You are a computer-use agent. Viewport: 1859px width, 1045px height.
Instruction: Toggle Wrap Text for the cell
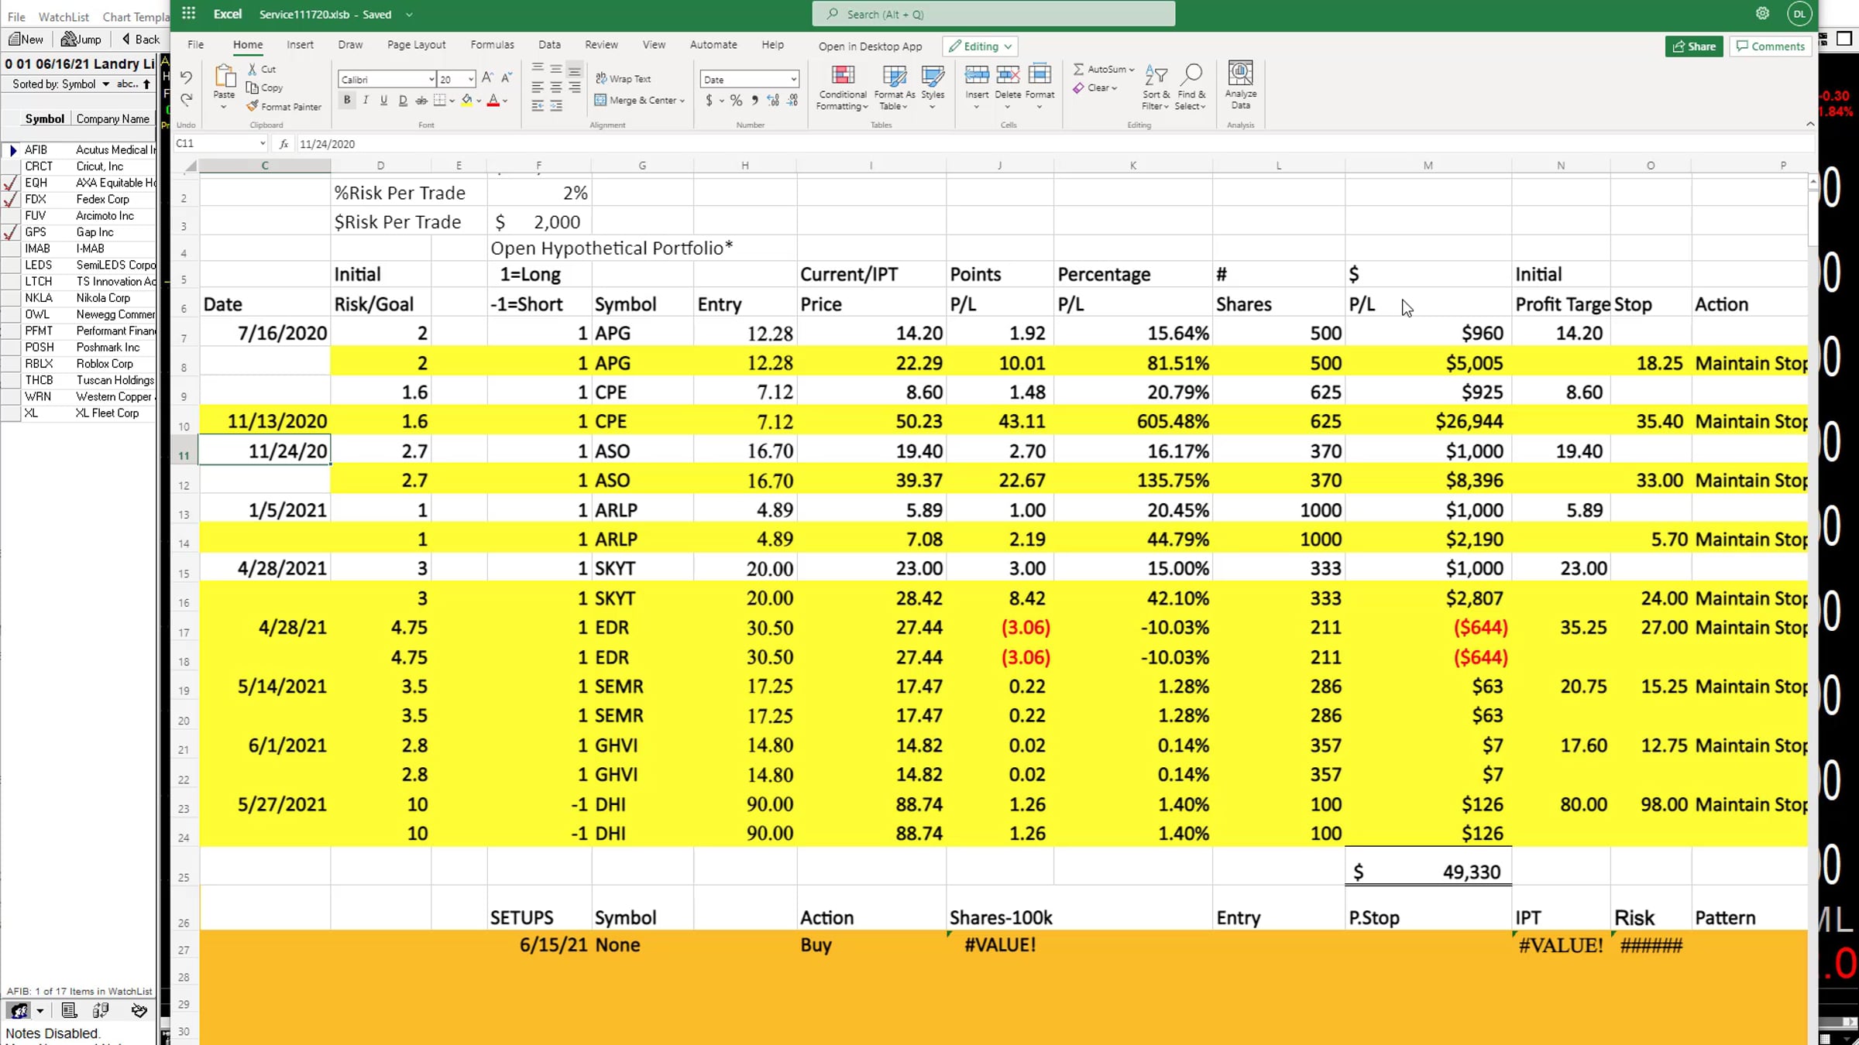pyautogui.click(x=623, y=78)
